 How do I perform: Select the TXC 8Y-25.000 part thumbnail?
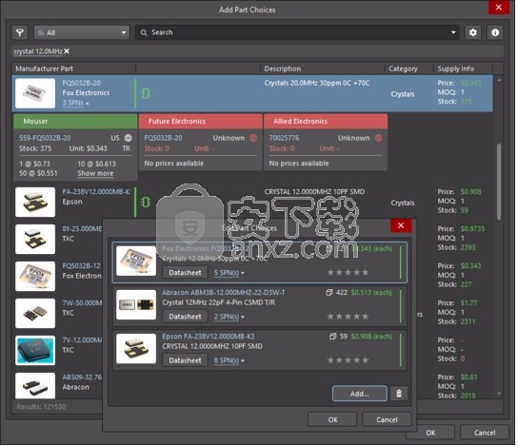(x=35, y=239)
